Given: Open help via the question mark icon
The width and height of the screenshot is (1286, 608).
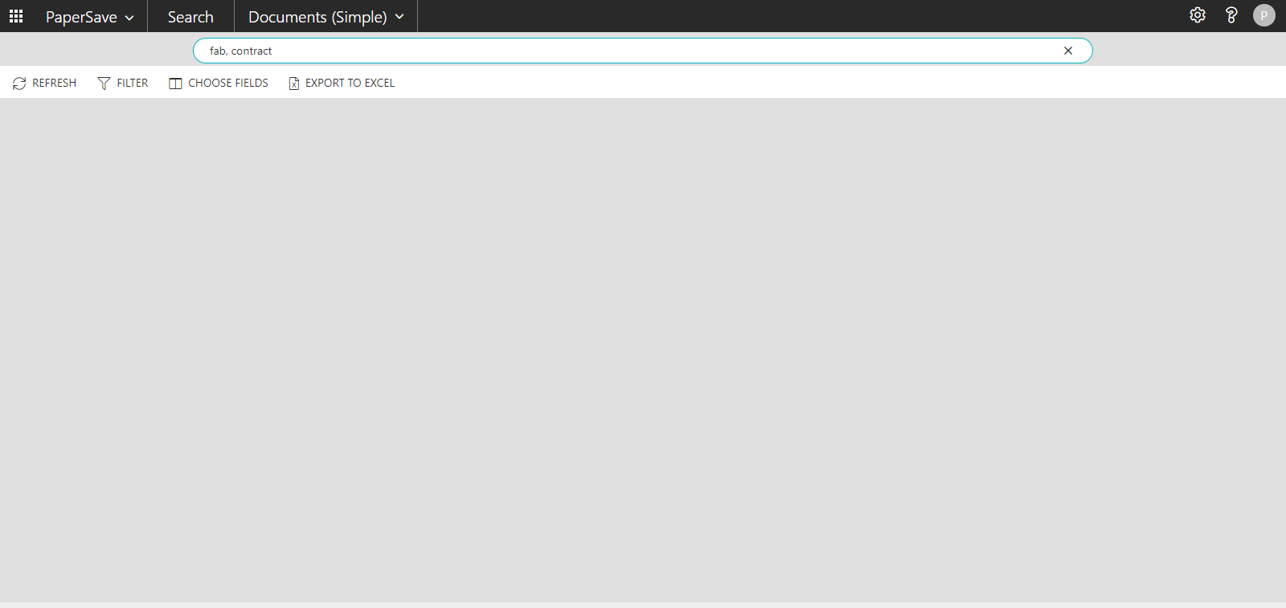Looking at the screenshot, I should 1231,15.
